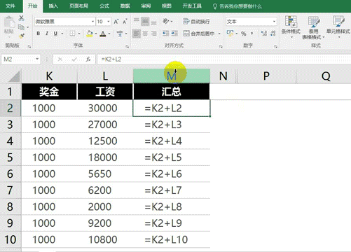Click cell showing 30000

tap(105, 108)
